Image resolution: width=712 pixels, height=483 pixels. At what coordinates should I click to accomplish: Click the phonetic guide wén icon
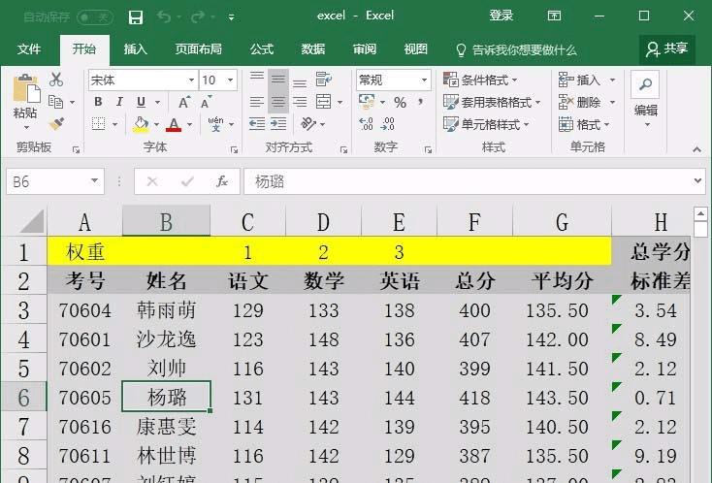pos(215,123)
